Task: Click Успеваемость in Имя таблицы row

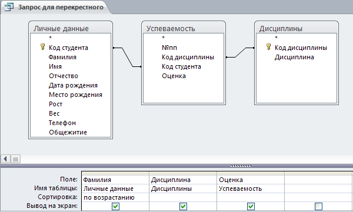Action: (x=251, y=189)
